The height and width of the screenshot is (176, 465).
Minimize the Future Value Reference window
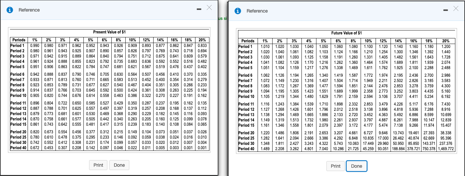[x=445, y=10]
